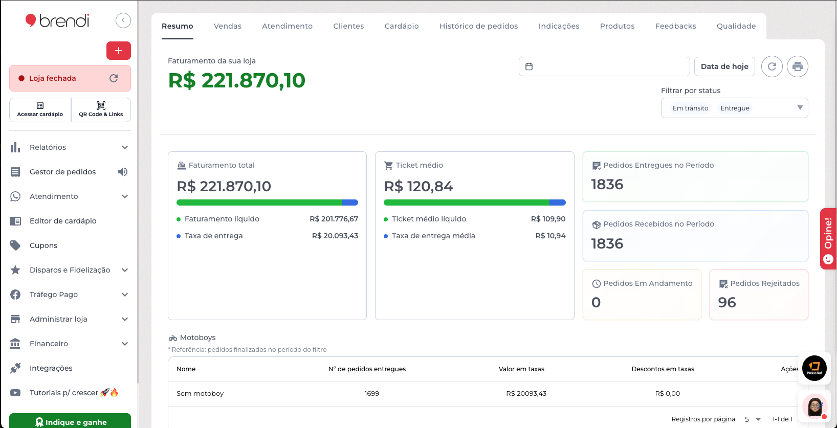Click the Tráfego Pago Facebook icon

(15, 295)
